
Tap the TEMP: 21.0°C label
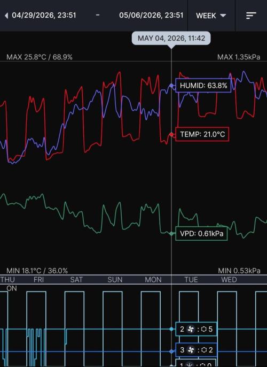pos(202,134)
